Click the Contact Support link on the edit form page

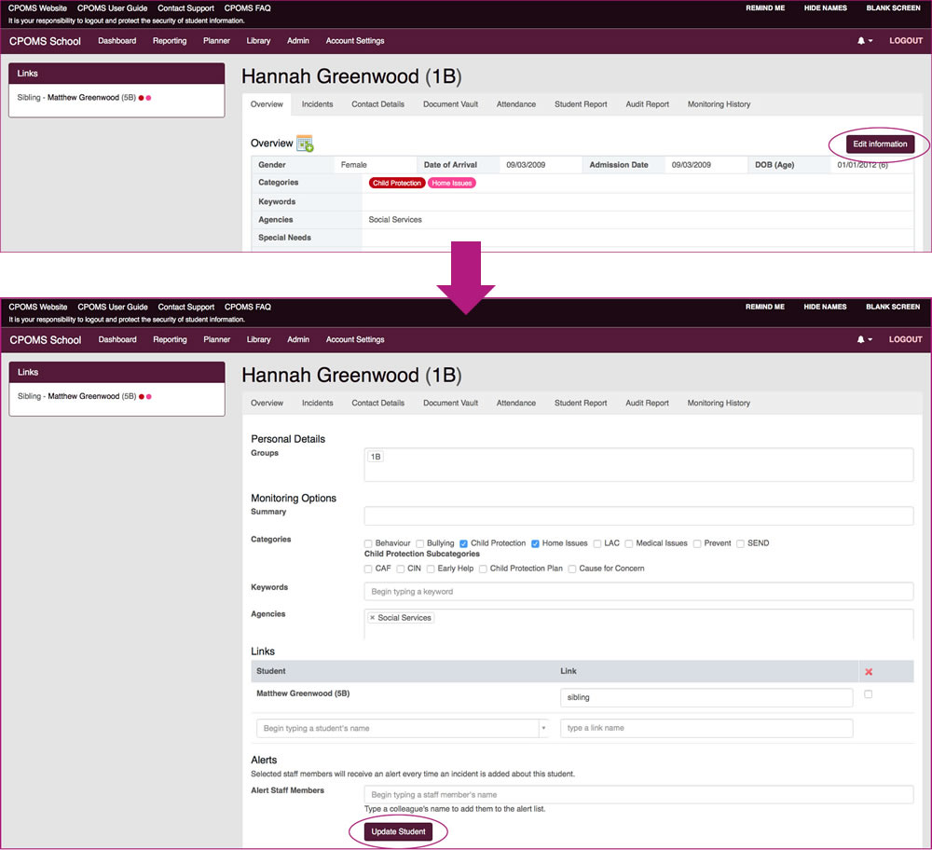[x=186, y=308]
